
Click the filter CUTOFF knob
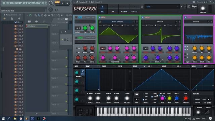tap(195, 48)
